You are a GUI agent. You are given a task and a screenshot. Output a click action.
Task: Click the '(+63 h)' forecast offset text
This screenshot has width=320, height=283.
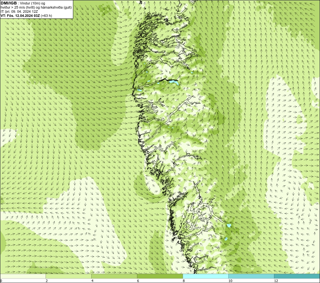click(x=46, y=16)
